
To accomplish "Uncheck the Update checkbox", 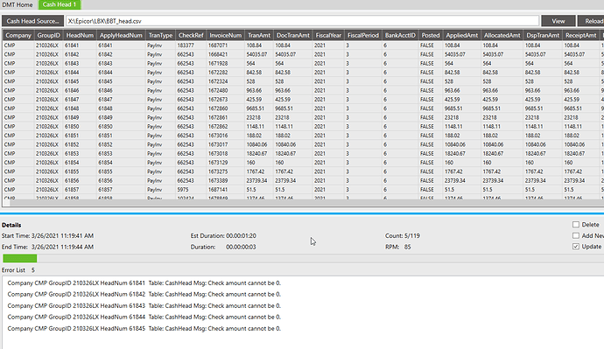I will coord(576,247).
